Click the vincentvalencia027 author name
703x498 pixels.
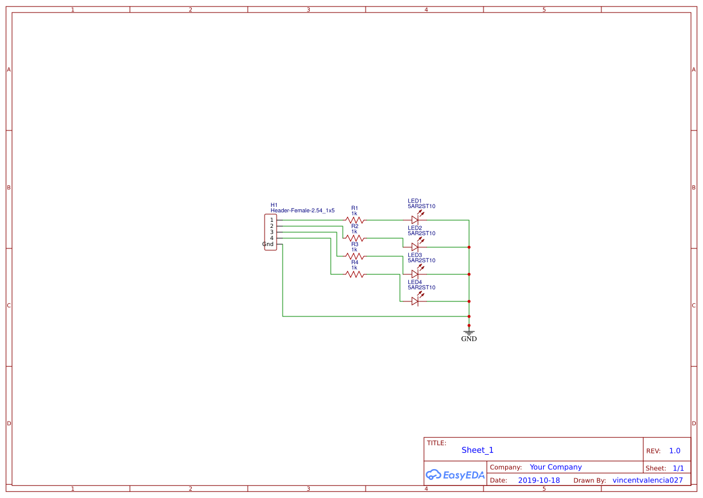coord(648,481)
